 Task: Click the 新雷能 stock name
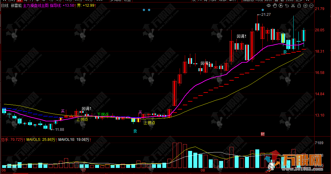tap(16, 5)
